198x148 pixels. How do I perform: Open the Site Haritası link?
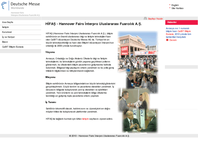tap(177, 8)
